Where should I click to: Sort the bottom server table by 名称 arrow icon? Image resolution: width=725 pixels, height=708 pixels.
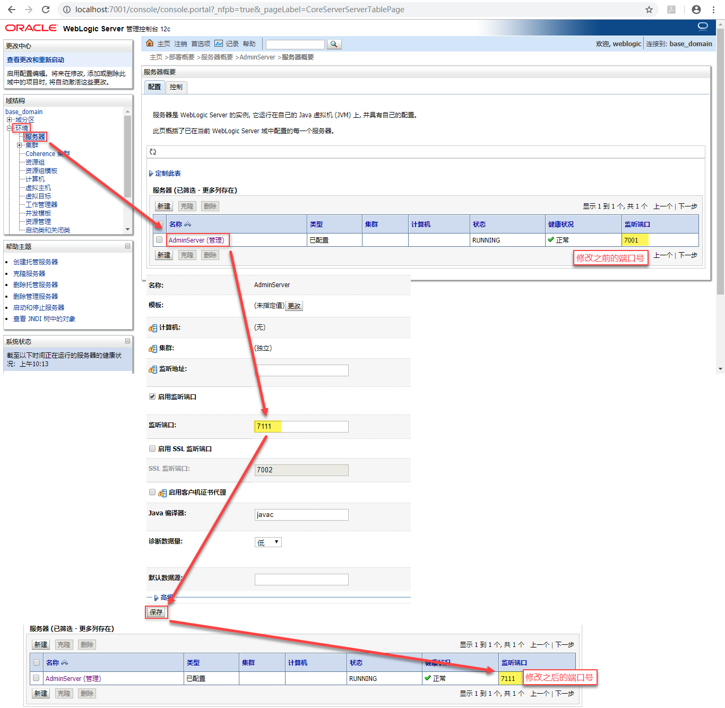pos(64,663)
